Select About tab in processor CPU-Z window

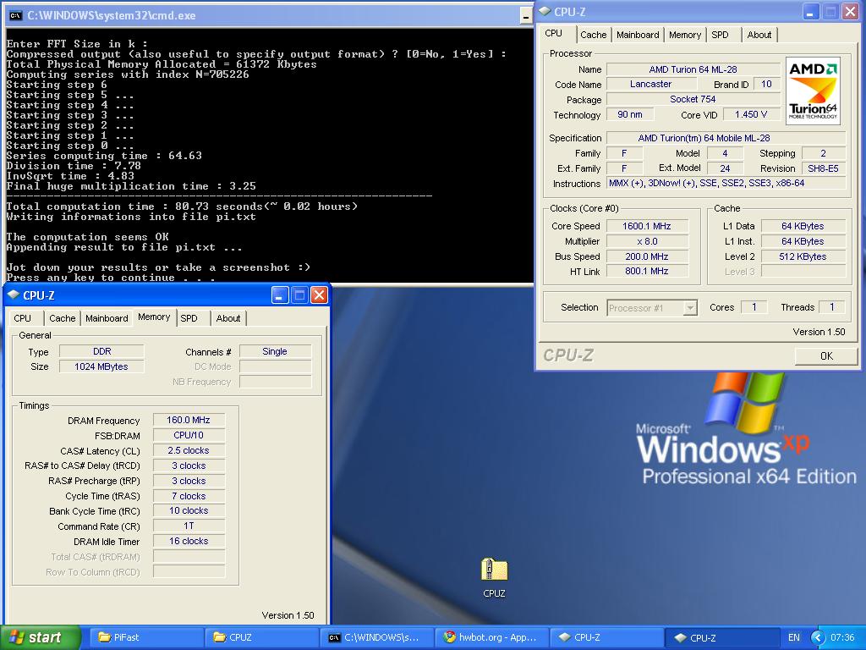click(x=759, y=35)
